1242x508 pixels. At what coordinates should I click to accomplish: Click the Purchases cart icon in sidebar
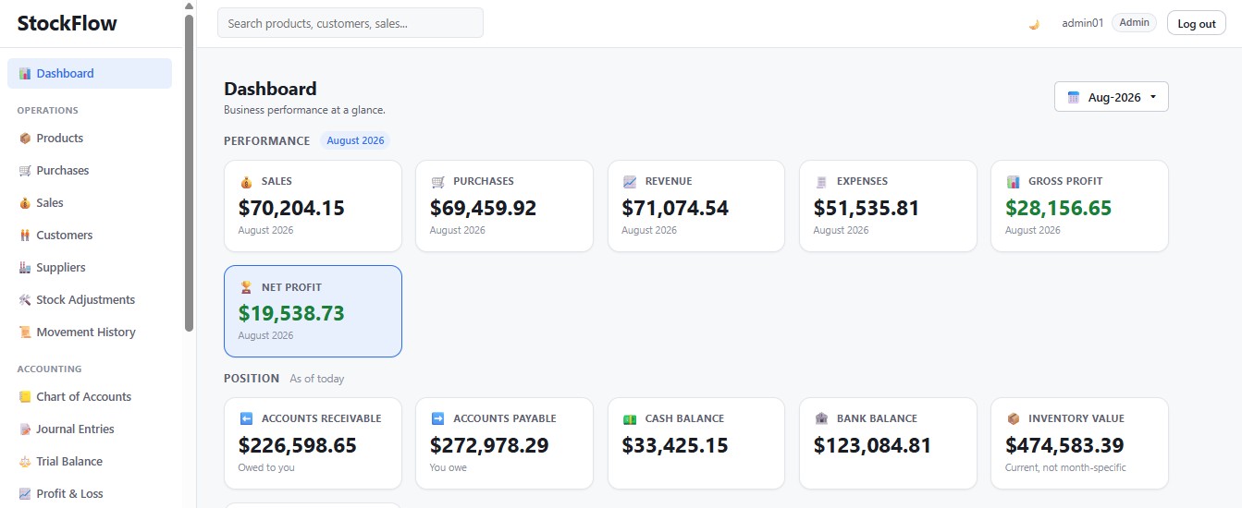tap(25, 171)
